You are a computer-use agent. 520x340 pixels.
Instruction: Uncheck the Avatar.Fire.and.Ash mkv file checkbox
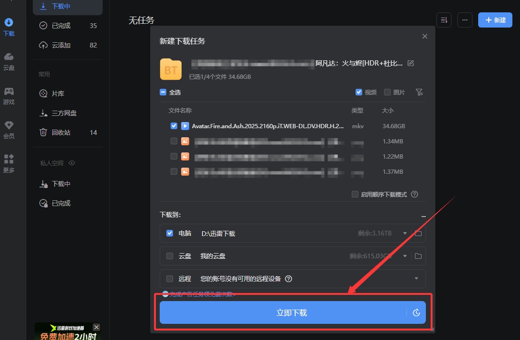point(174,126)
